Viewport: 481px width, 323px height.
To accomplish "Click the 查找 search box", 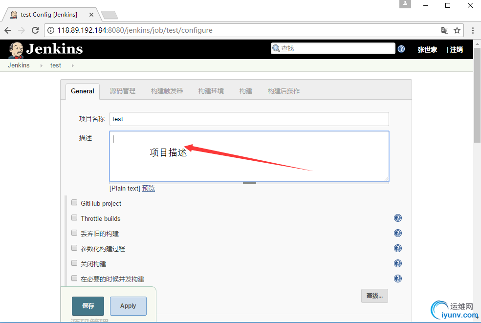I will coord(333,48).
